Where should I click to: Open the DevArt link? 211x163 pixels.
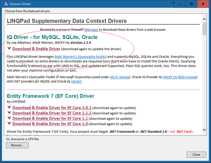click(76, 81)
